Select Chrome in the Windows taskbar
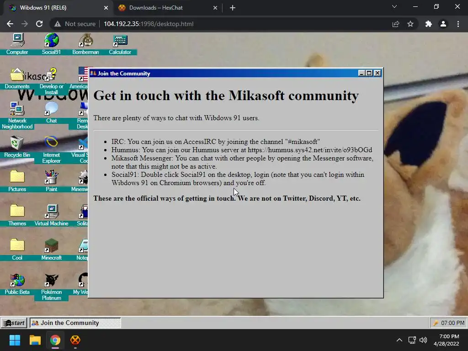 55,340
